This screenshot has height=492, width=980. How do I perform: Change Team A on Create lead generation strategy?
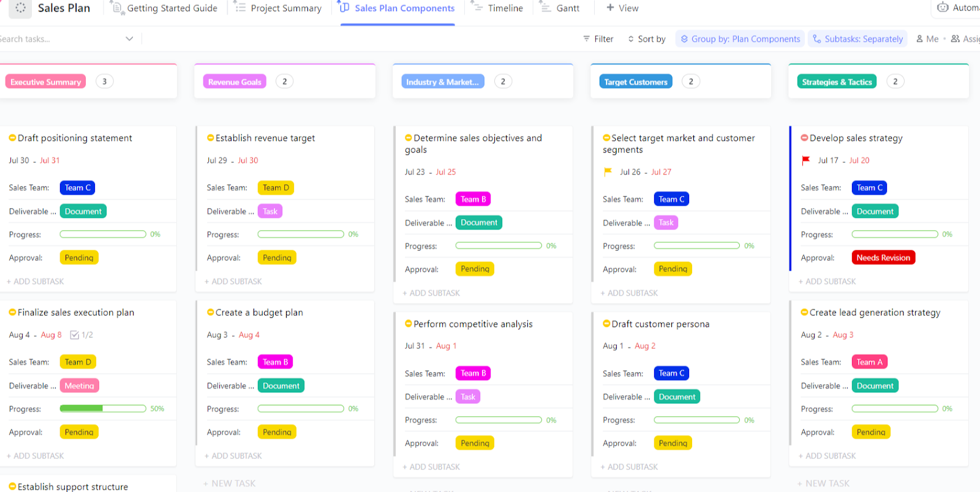click(869, 362)
